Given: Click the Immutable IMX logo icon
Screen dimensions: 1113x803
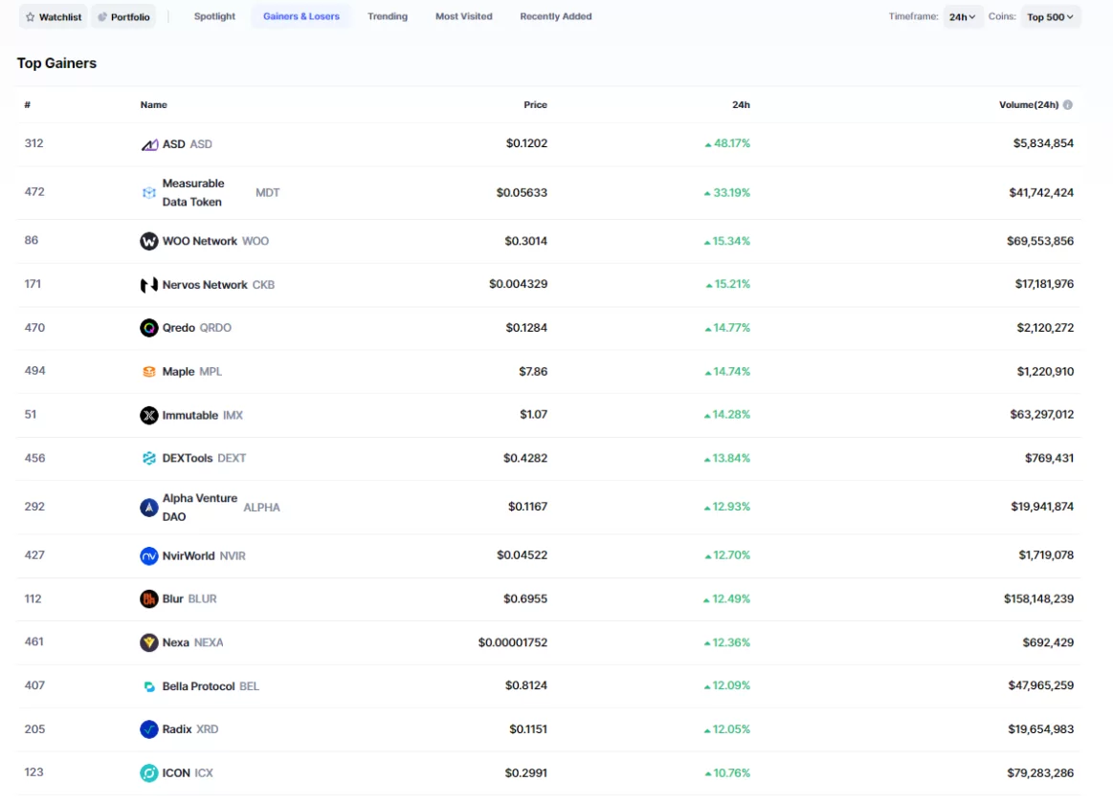Looking at the screenshot, I should [x=149, y=415].
